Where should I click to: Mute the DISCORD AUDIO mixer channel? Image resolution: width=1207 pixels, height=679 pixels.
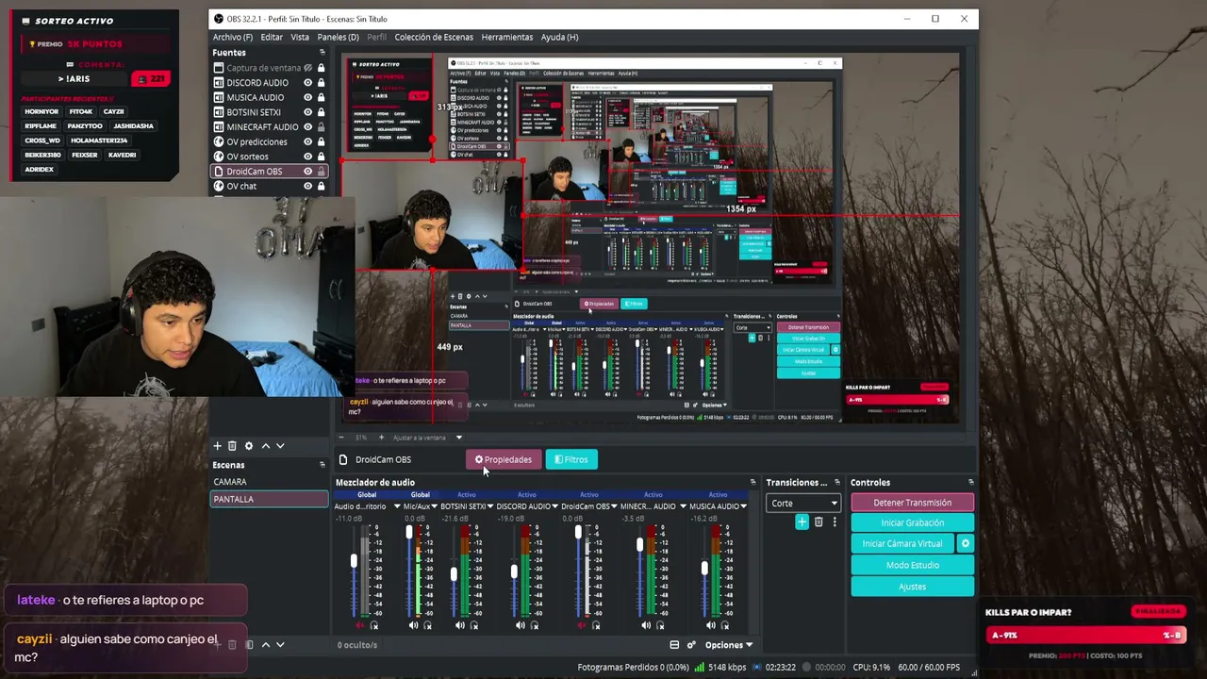pos(520,625)
